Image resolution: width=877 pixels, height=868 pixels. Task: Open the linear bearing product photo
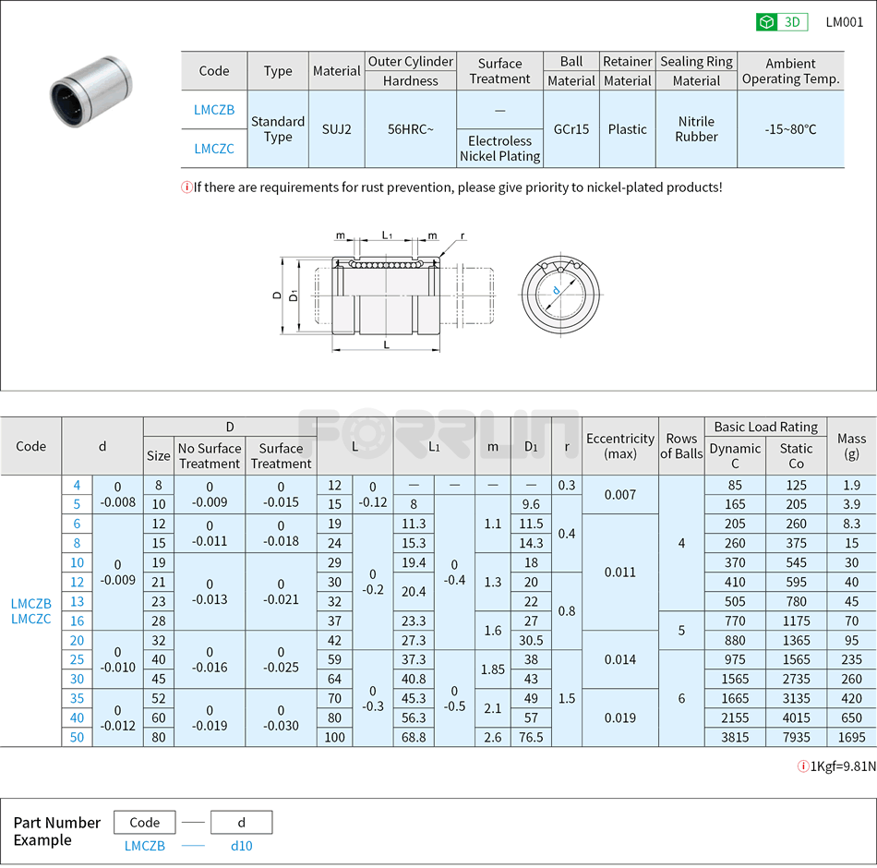[x=91, y=91]
